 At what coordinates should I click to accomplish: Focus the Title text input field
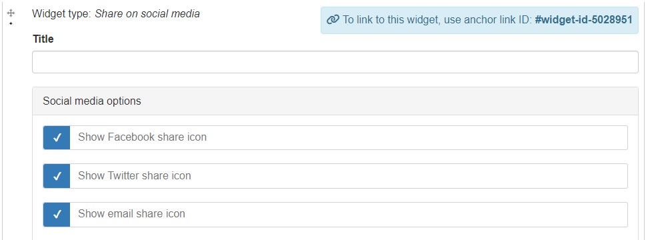335,62
